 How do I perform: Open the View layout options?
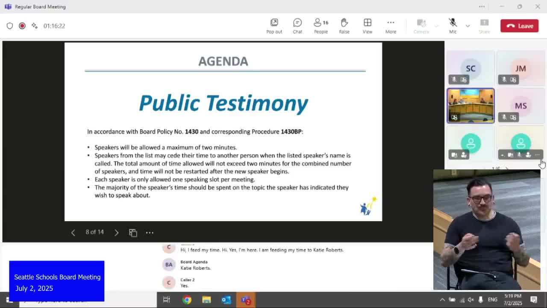367,26
